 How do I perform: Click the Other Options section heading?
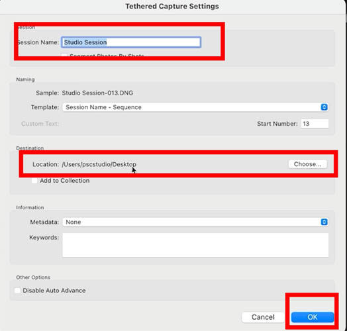coord(33,277)
